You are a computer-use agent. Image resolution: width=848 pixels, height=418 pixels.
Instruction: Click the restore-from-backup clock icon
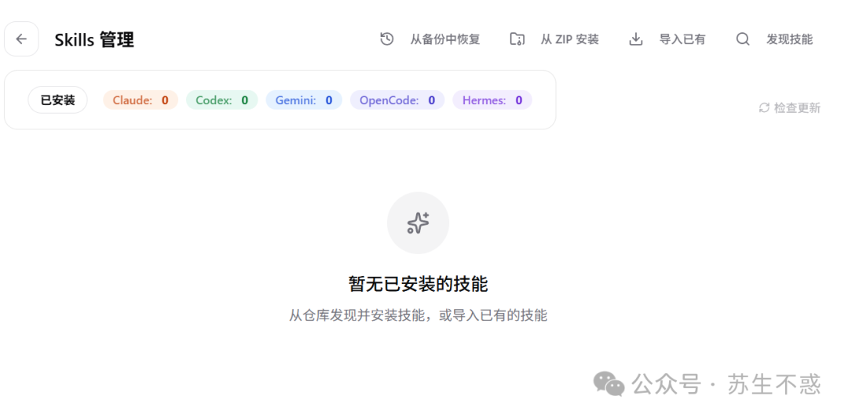[386, 39]
